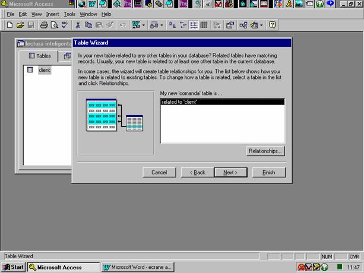Click the Print toolbar icon
This screenshot has width=364, height=273.
[x=43, y=25]
